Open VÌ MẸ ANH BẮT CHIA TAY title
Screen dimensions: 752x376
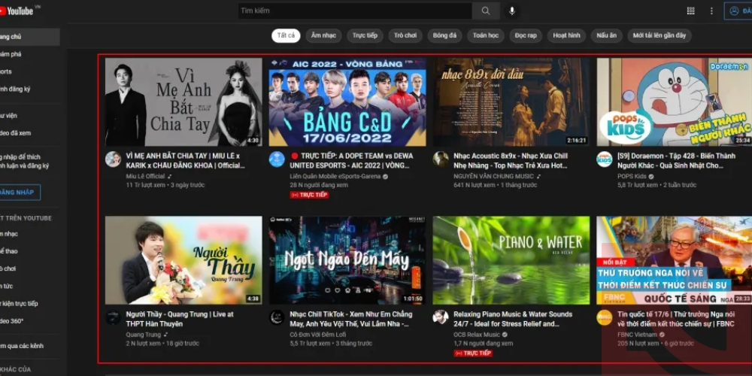pos(185,161)
